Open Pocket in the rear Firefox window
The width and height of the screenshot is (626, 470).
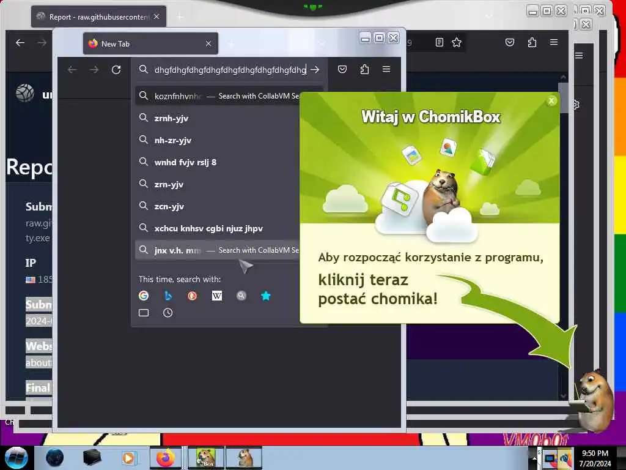tap(510, 42)
